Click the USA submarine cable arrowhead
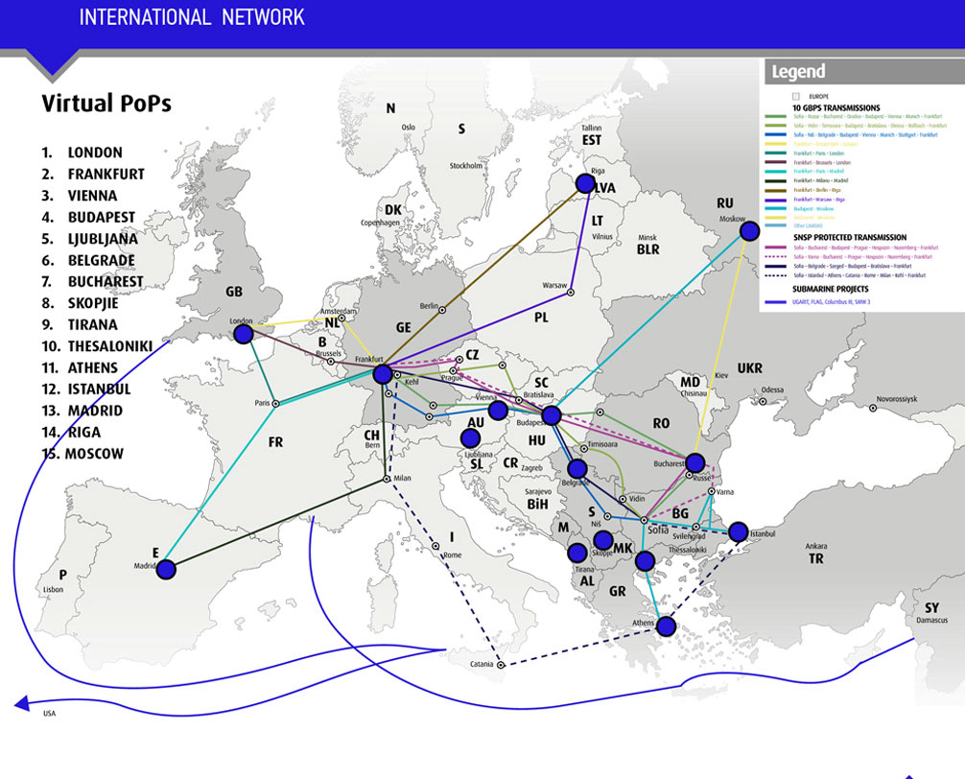The height and width of the screenshot is (779, 965). tap(21, 703)
